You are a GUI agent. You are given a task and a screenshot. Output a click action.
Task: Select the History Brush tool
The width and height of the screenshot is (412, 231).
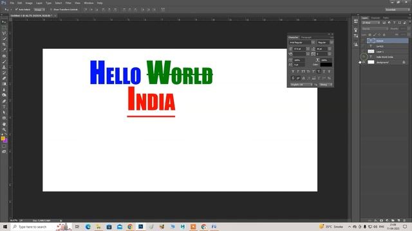[x=4, y=73]
